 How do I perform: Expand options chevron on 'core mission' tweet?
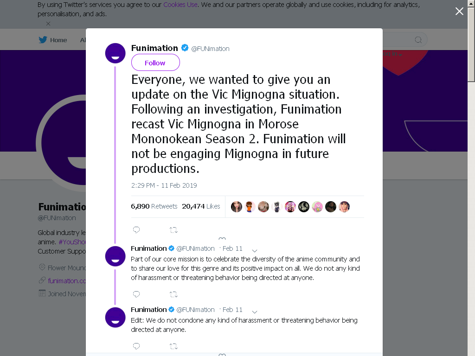(x=255, y=251)
